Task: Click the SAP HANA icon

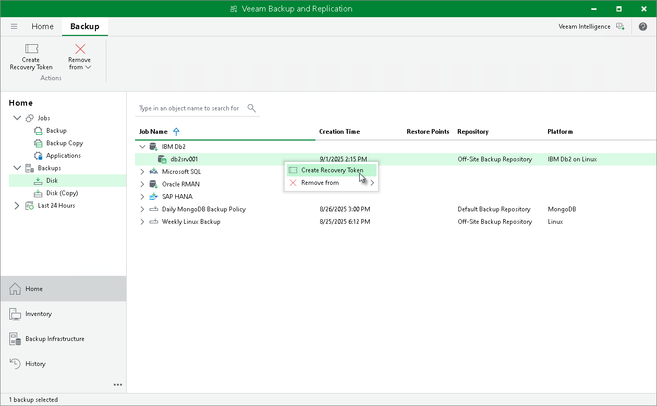Action: coord(154,197)
